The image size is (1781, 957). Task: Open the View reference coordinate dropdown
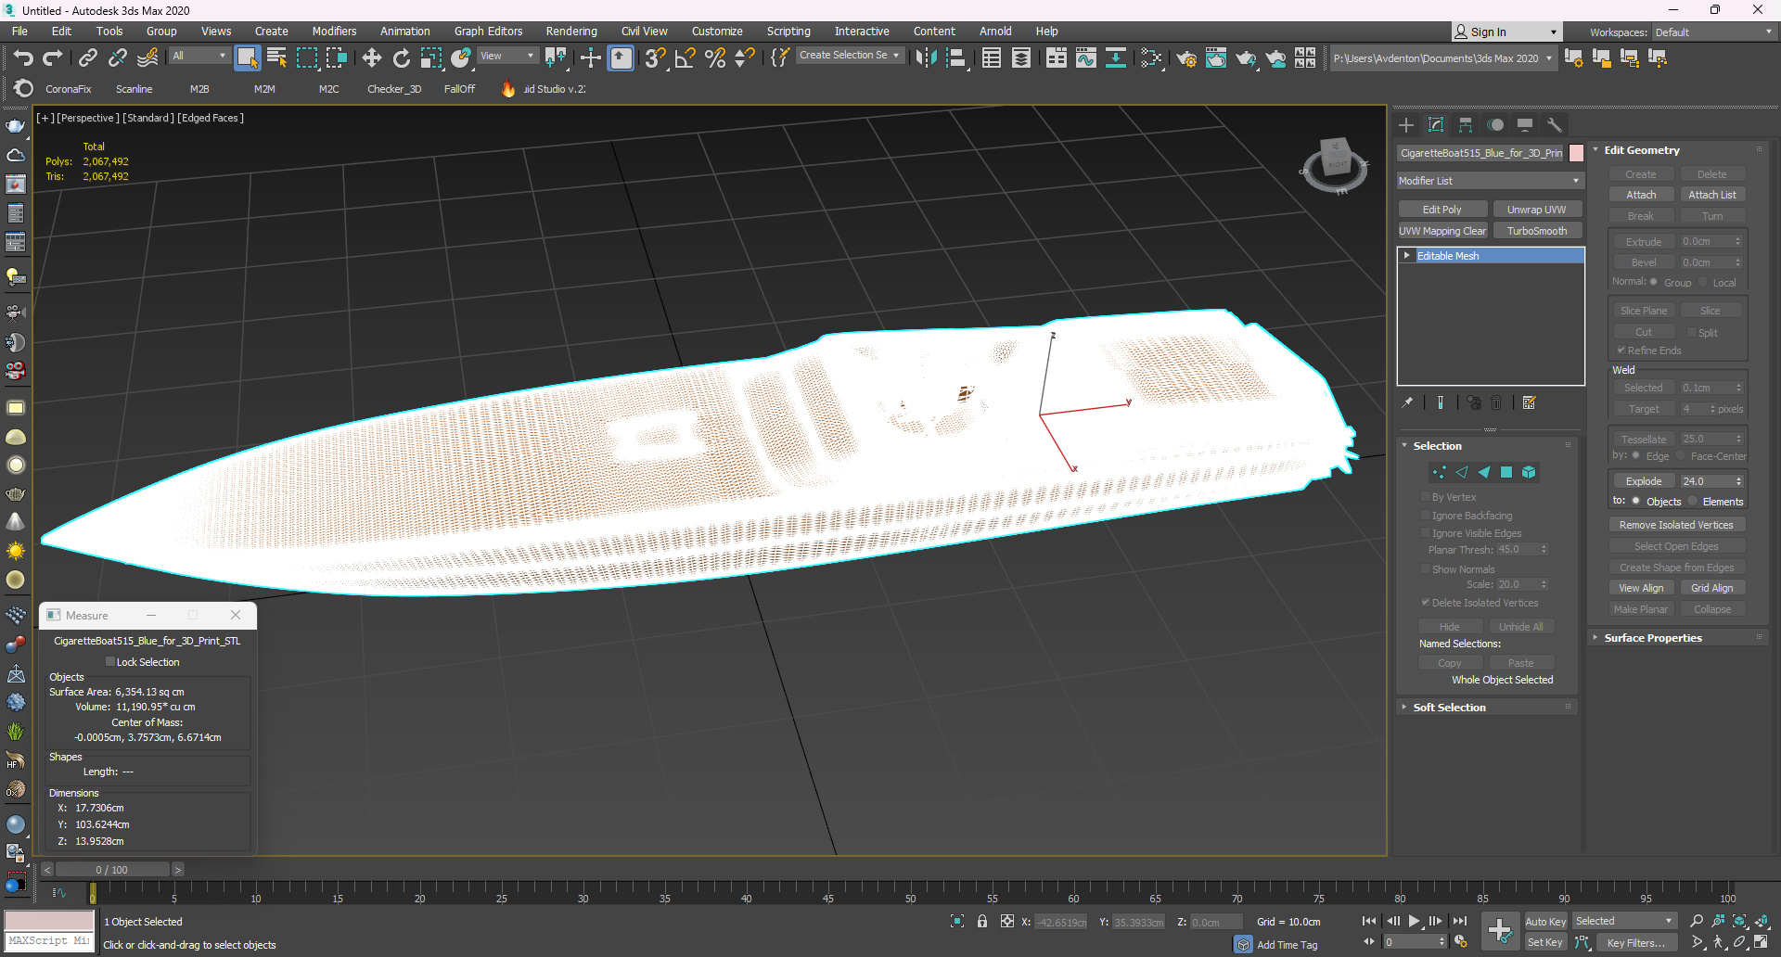tap(506, 56)
